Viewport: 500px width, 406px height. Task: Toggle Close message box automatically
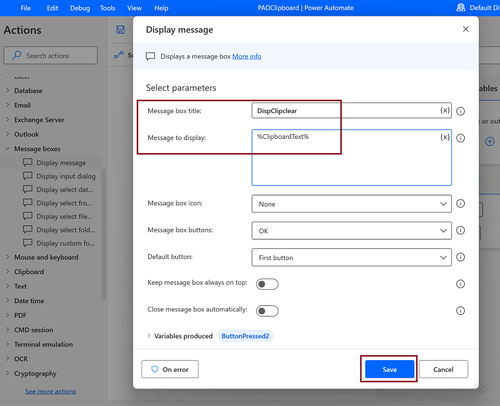click(x=267, y=311)
